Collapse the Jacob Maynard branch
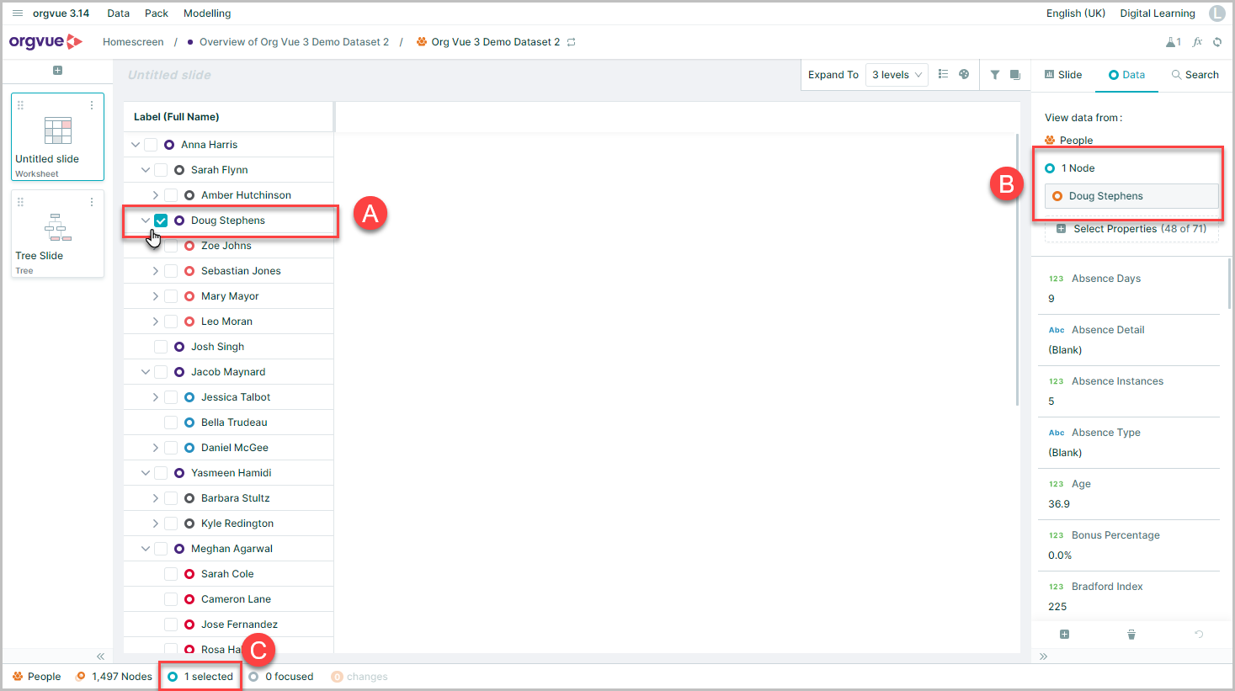Viewport: 1235px width, 691px height. [146, 372]
